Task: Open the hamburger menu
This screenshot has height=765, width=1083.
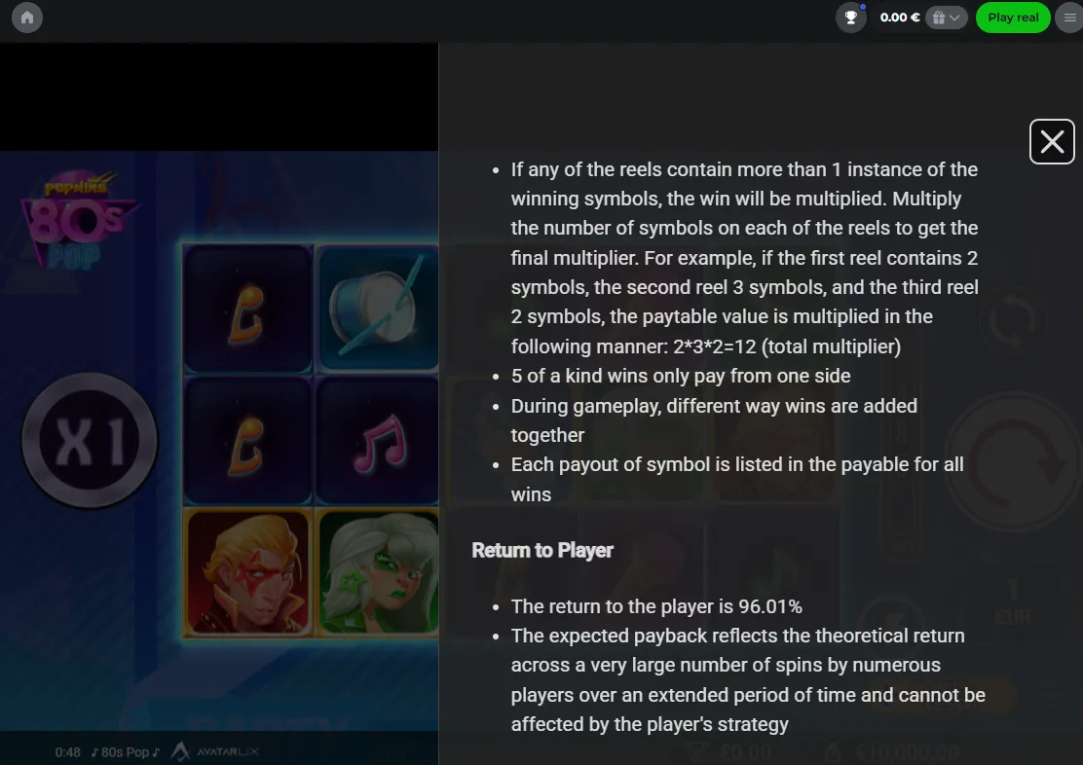Action: [1070, 18]
